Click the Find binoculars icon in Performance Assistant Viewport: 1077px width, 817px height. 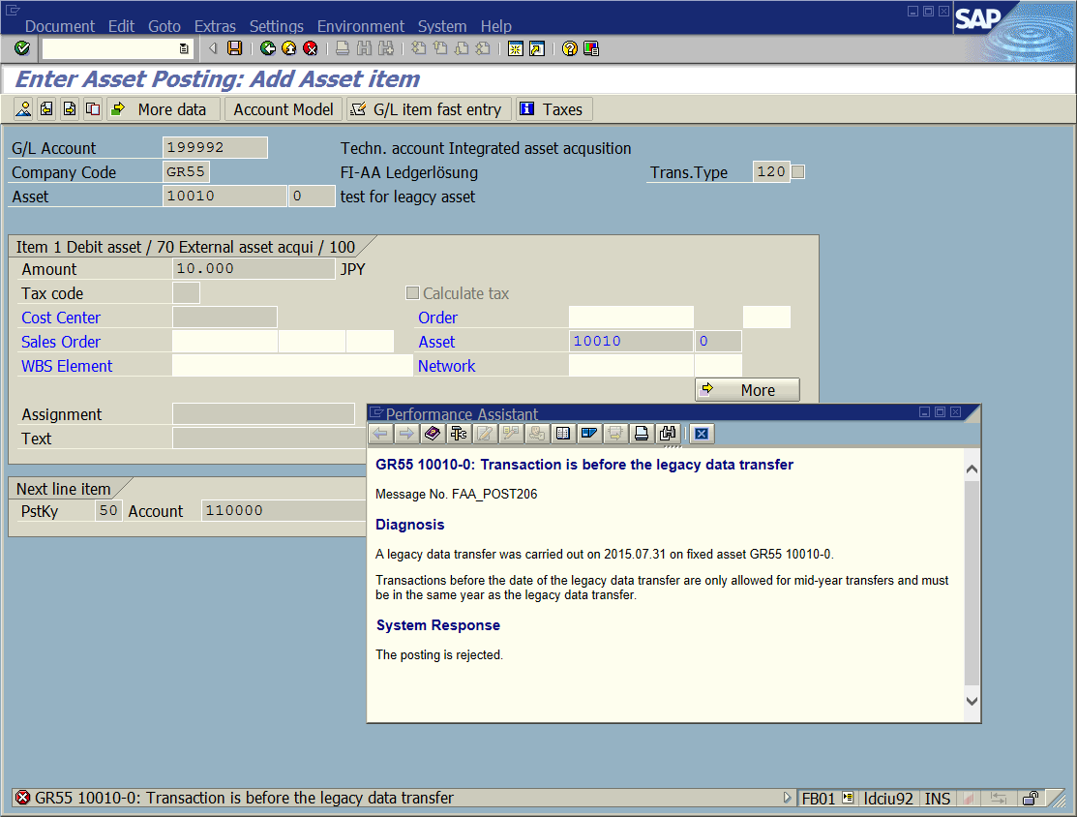[668, 434]
